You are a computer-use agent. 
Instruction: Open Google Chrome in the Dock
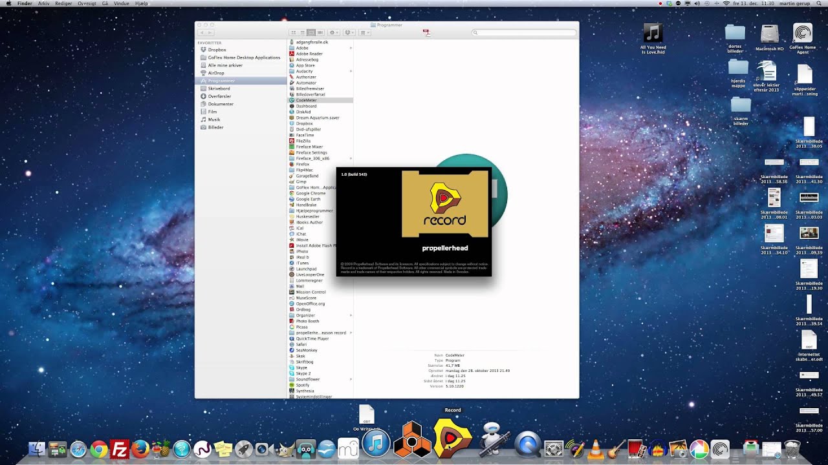98,449
